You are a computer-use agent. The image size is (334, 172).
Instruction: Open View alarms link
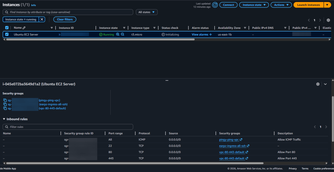[199, 34]
